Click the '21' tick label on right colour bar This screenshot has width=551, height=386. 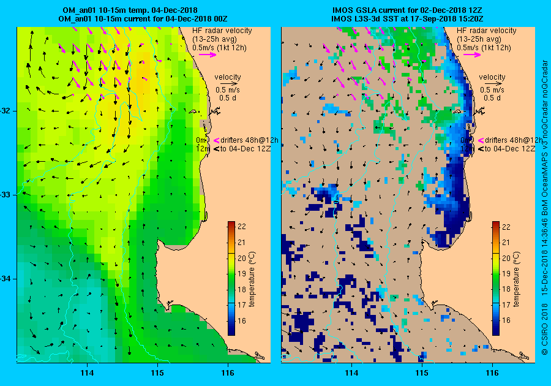click(x=506, y=242)
